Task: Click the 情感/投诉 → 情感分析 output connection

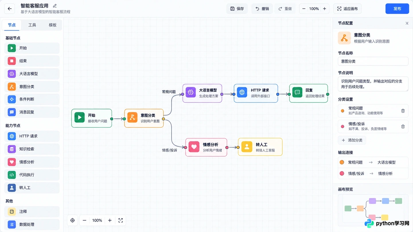Action: pos(373,174)
